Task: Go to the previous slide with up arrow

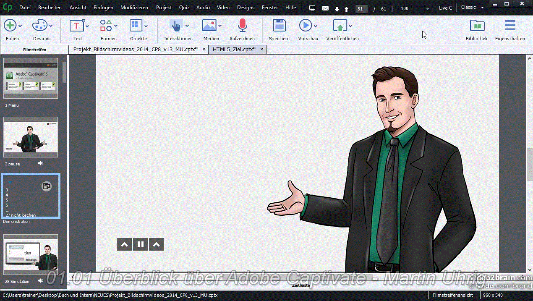Action: [x=346, y=8]
